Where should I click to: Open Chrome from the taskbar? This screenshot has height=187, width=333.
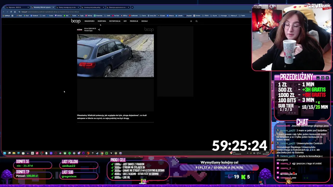click(102, 153)
